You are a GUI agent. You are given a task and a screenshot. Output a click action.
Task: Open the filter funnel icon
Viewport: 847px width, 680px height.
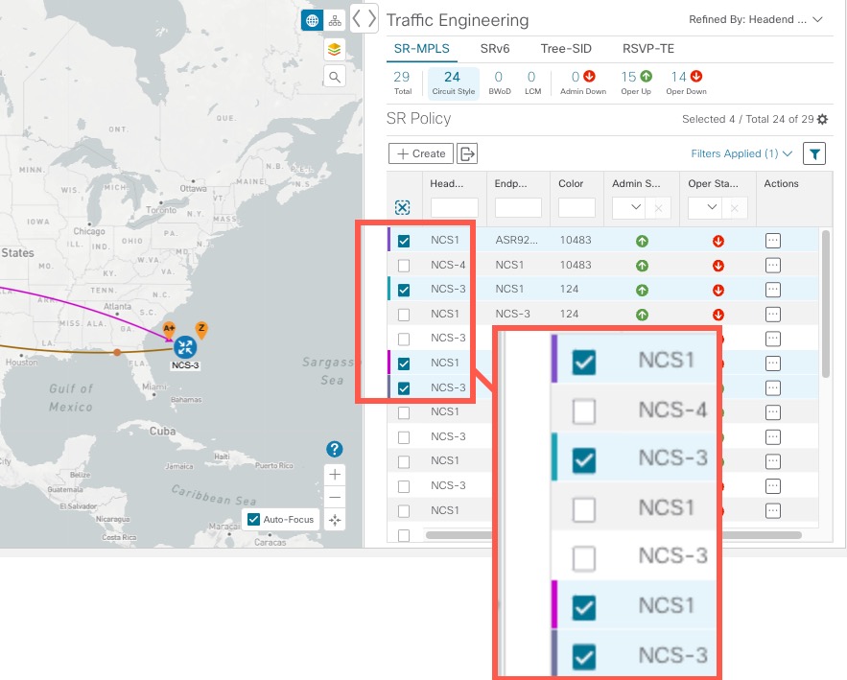[x=814, y=152]
